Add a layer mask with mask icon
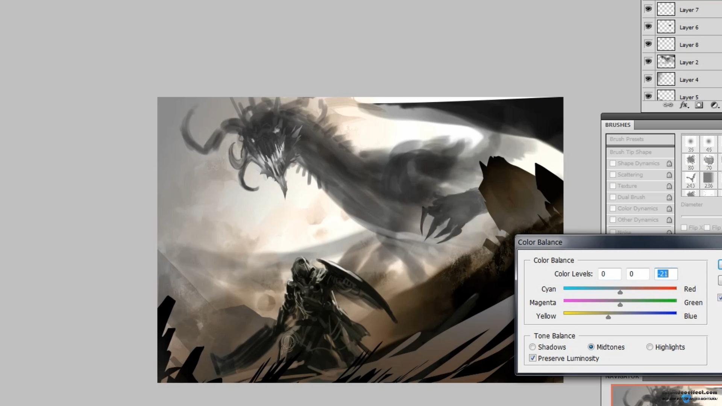This screenshot has width=722, height=406. (x=699, y=105)
